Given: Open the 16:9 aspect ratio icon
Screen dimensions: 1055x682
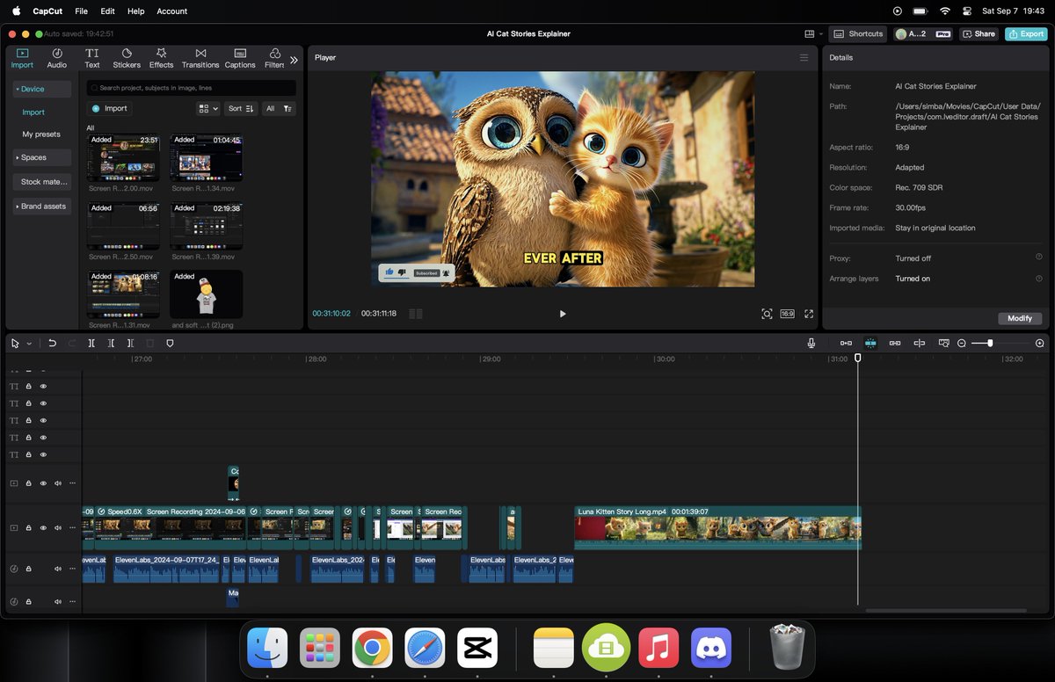Looking at the screenshot, I should 788,314.
